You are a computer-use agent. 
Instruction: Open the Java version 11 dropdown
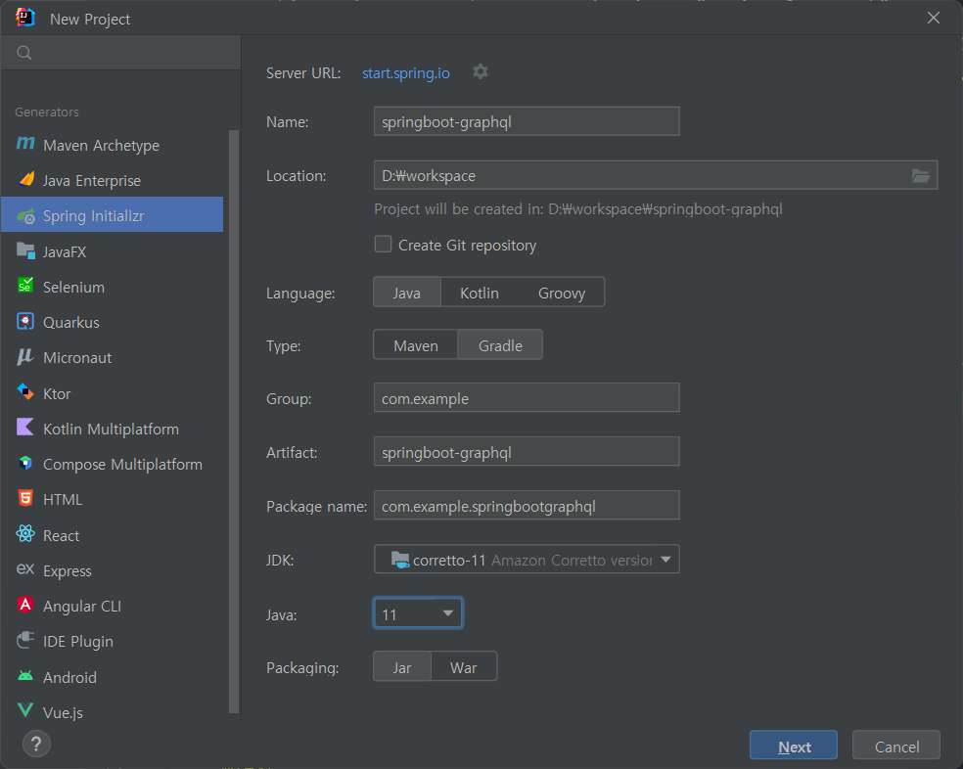pyautogui.click(x=418, y=613)
